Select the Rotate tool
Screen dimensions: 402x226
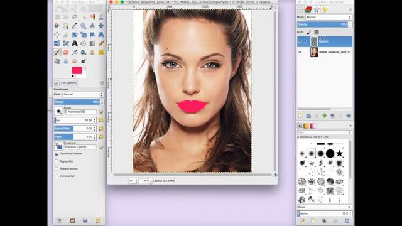click(75, 35)
